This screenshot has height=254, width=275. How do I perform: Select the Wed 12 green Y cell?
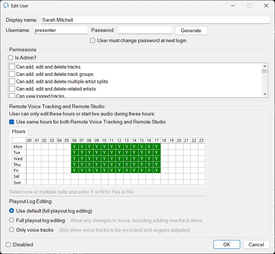click(120, 159)
